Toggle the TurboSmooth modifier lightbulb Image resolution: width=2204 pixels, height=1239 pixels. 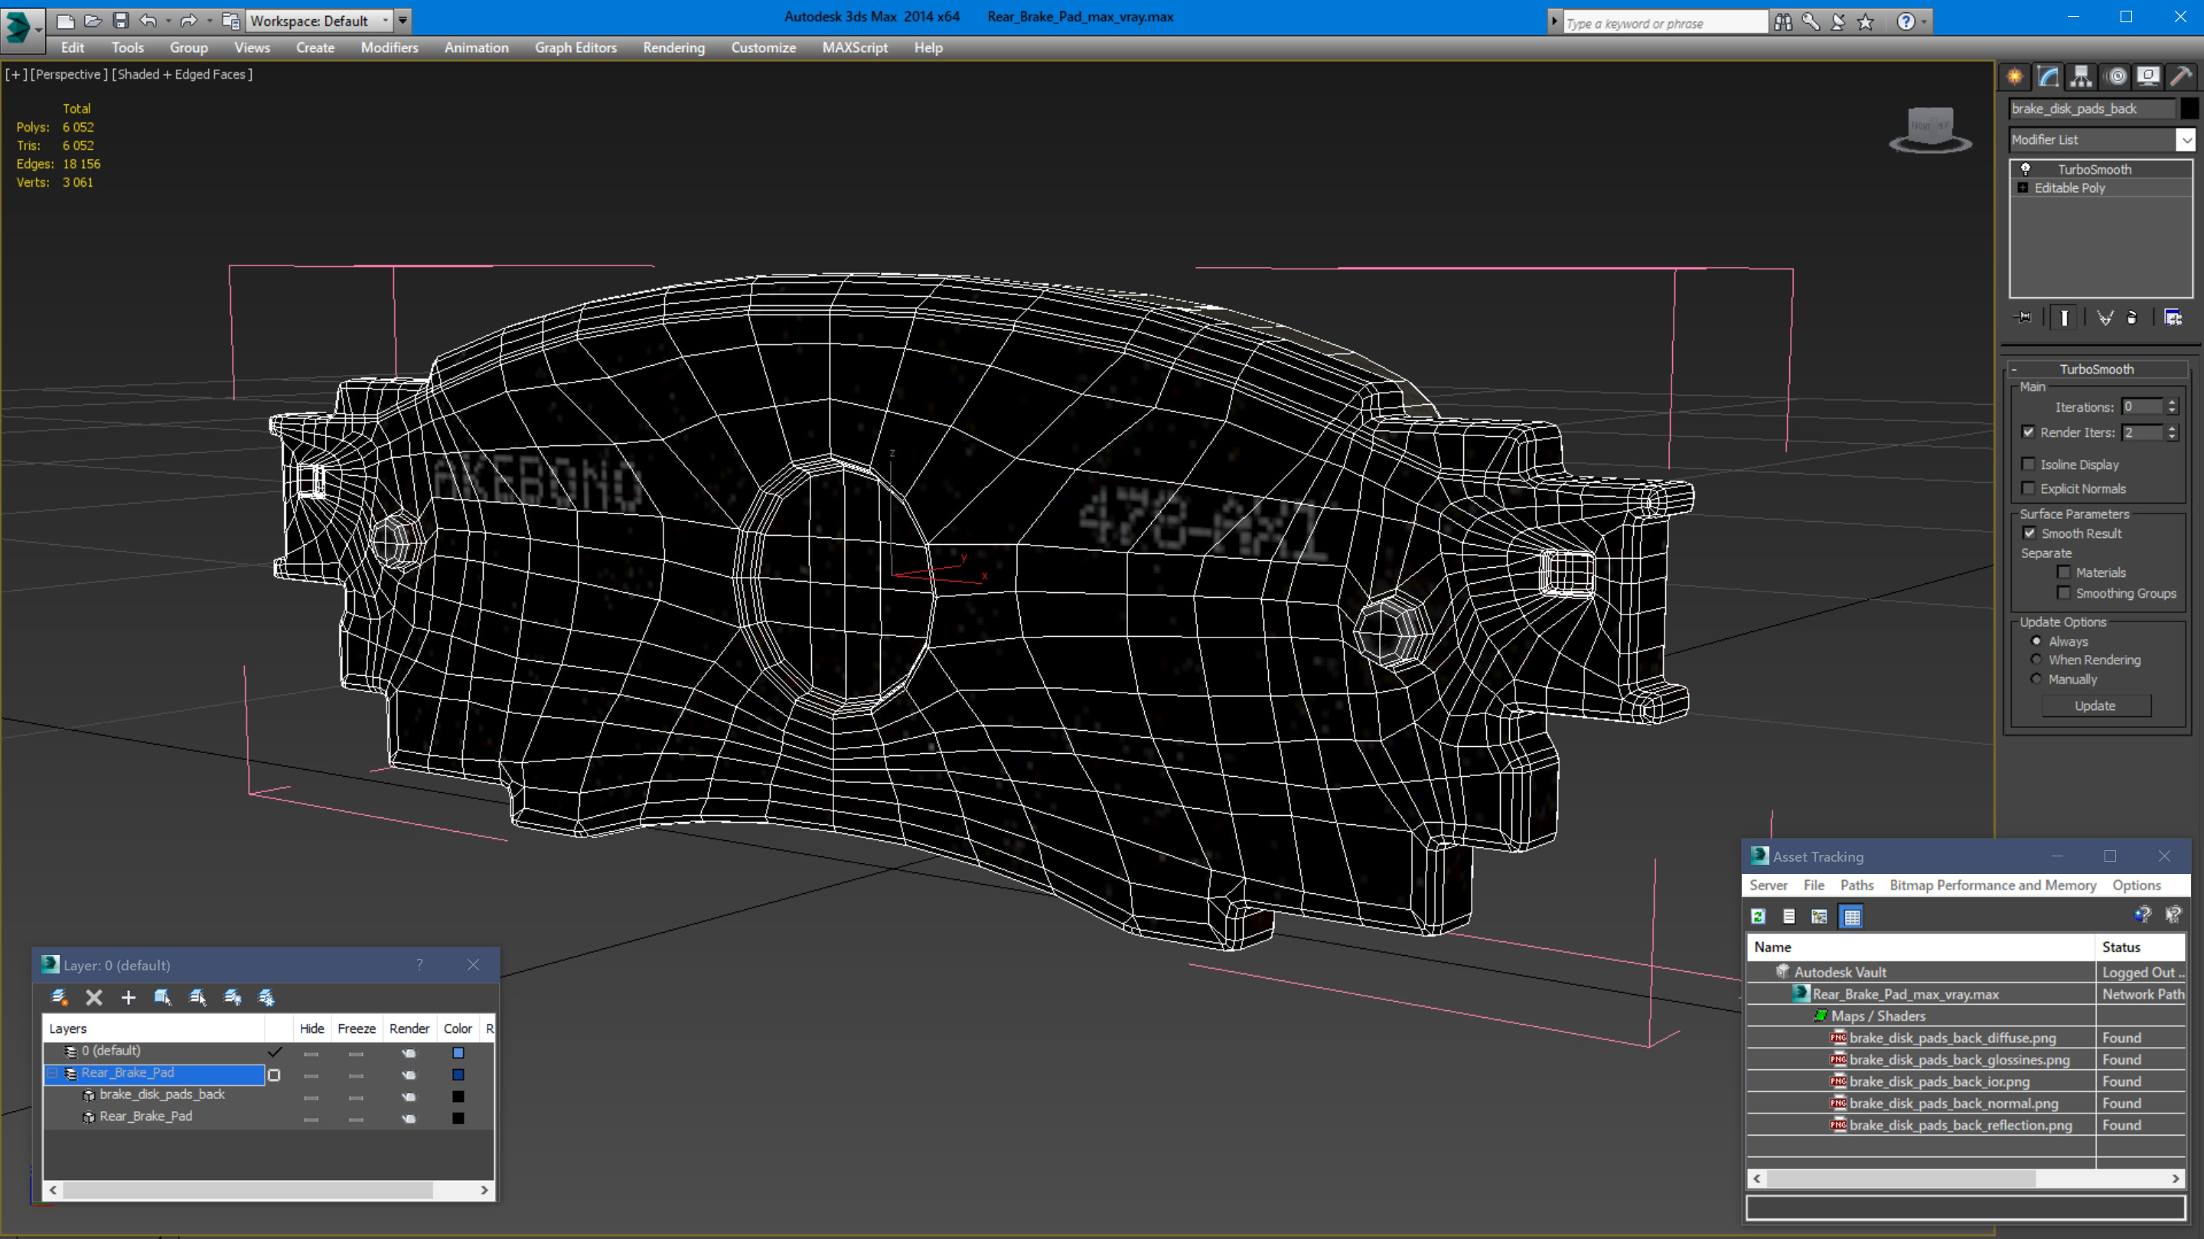[2025, 169]
